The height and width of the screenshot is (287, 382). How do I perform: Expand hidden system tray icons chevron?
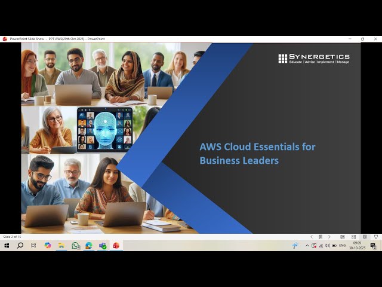click(307, 246)
